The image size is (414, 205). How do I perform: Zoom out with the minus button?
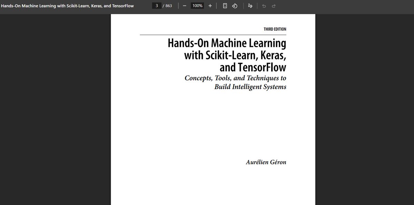185,6
